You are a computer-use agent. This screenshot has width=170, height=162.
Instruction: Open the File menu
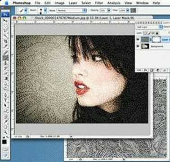coord(37,3)
